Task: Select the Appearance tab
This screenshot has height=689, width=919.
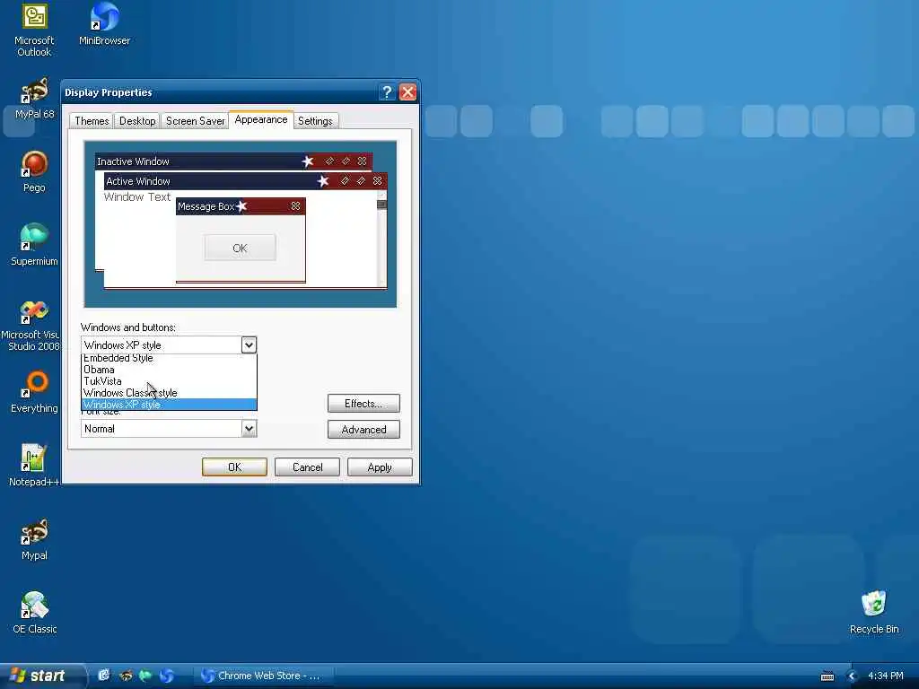Action: tap(261, 119)
